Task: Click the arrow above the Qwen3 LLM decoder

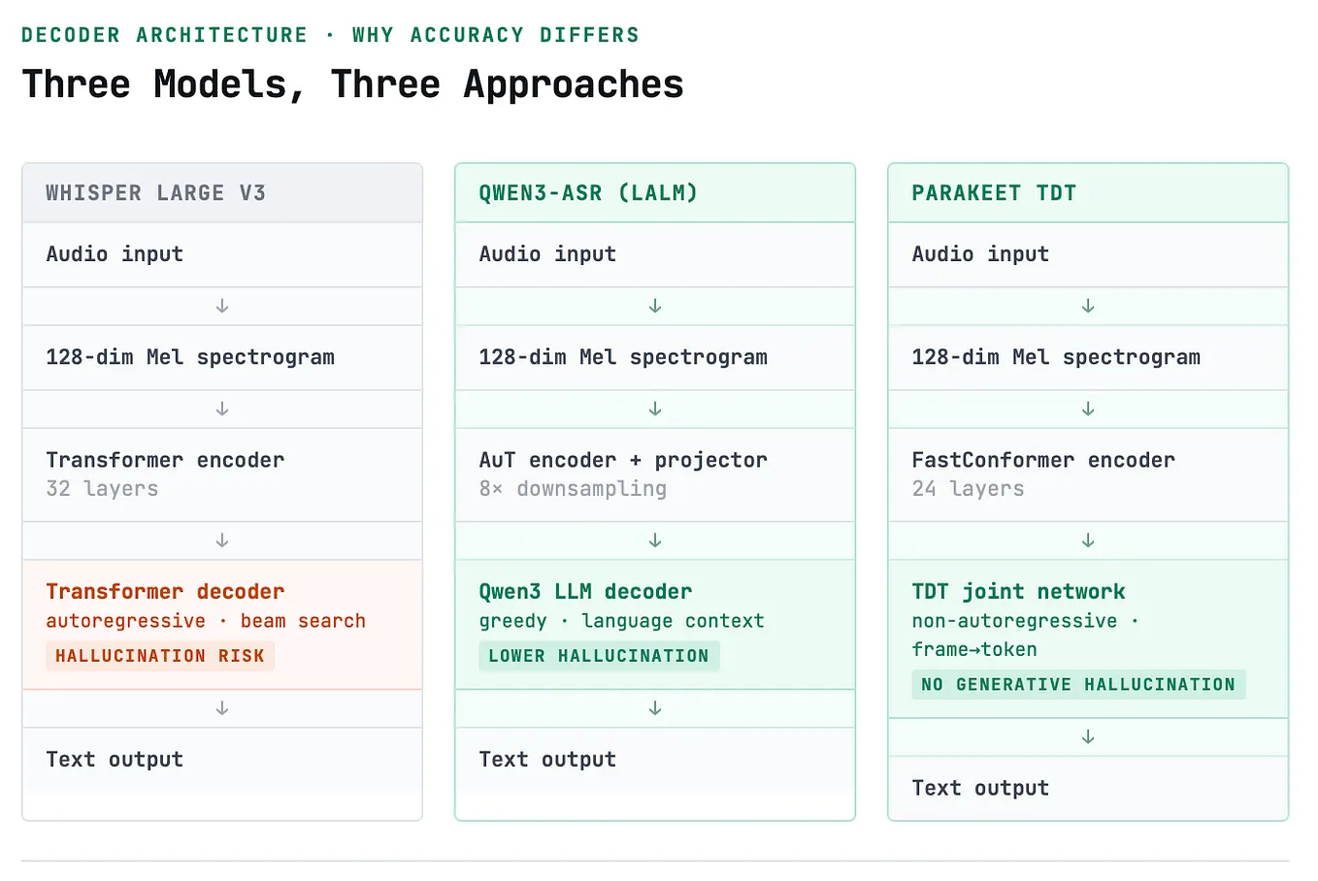Action: click(x=655, y=540)
